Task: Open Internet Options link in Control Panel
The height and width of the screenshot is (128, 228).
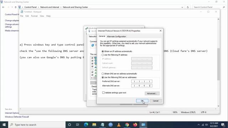Action: tap(12, 113)
